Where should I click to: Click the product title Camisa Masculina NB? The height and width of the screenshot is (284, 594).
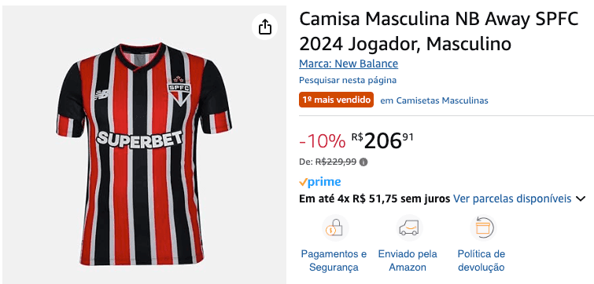coord(439,31)
